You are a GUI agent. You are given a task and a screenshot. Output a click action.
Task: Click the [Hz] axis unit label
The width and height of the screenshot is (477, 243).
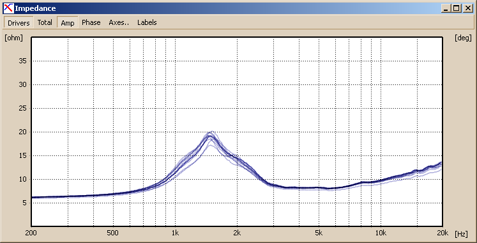[x=461, y=234]
